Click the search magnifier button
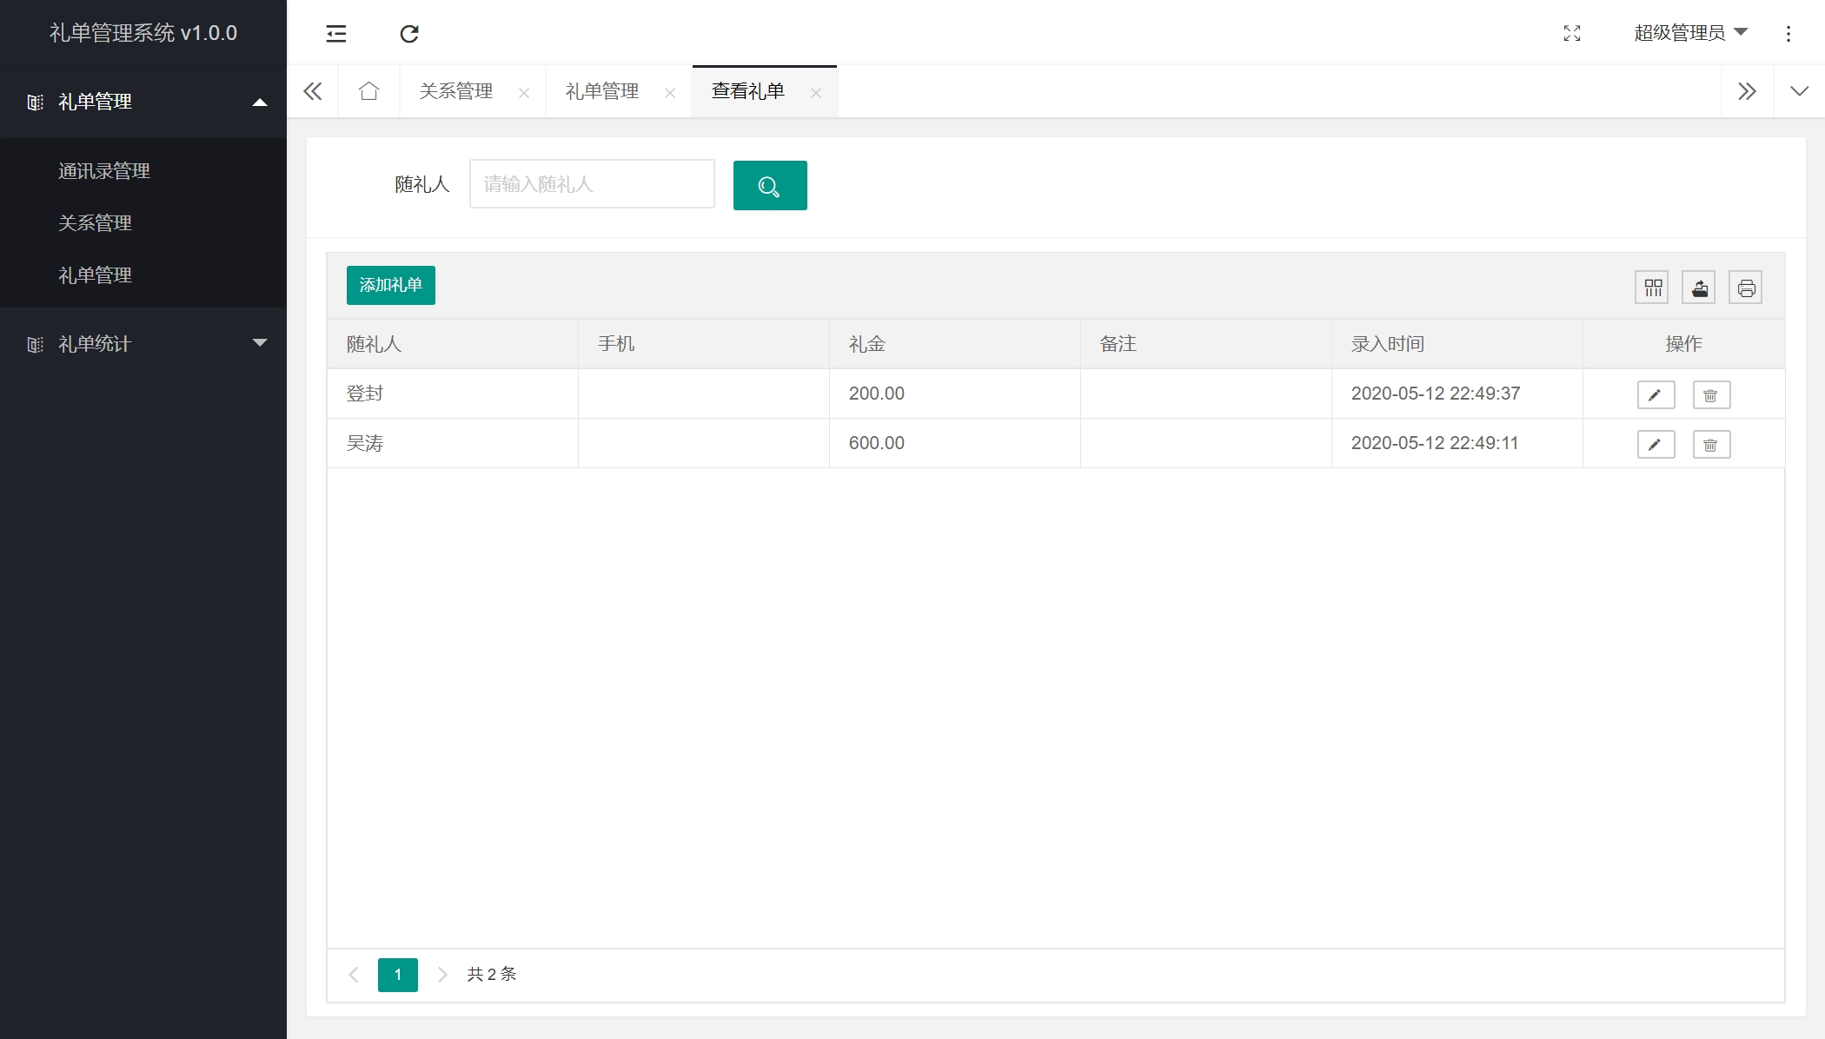Screen dimensions: 1825x1039 tap(769, 185)
